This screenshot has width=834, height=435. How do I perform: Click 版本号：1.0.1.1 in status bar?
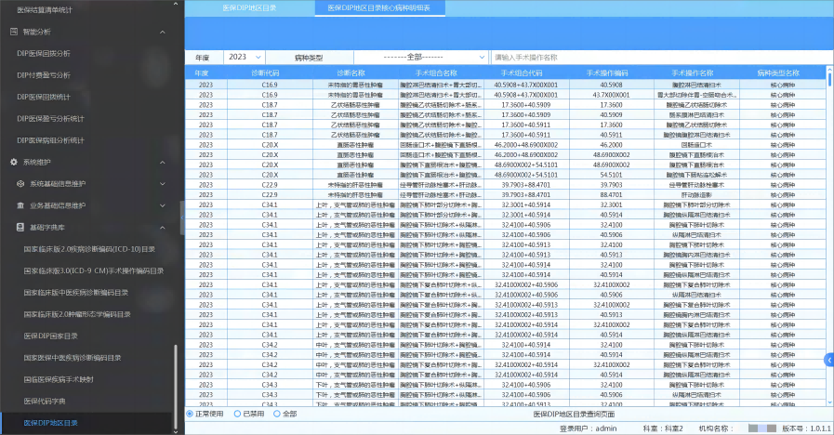tap(806, 428)
